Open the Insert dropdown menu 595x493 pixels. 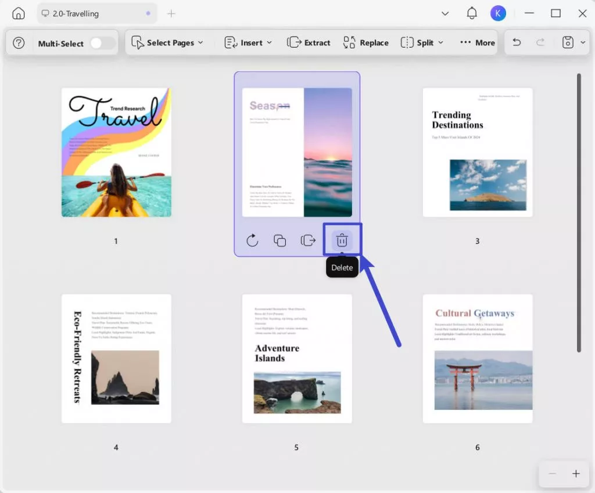(248, 42)
